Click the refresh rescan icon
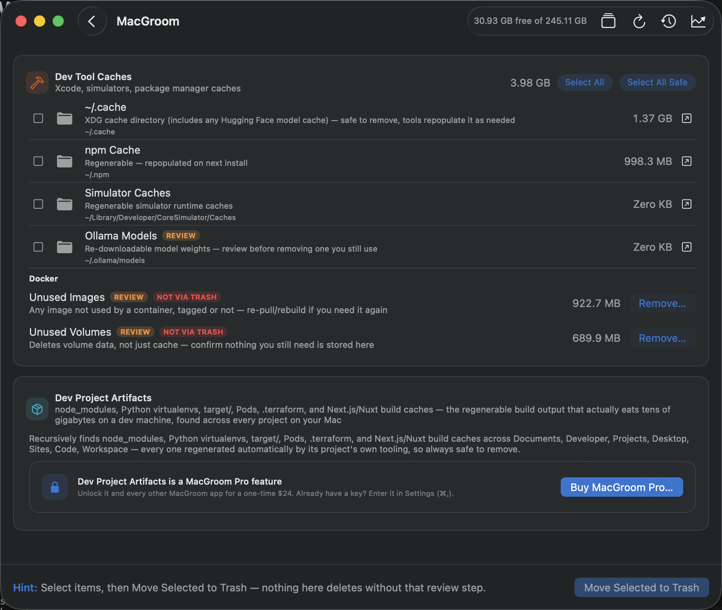The height and width of the screenshot is (610, 722). (639, 21)
